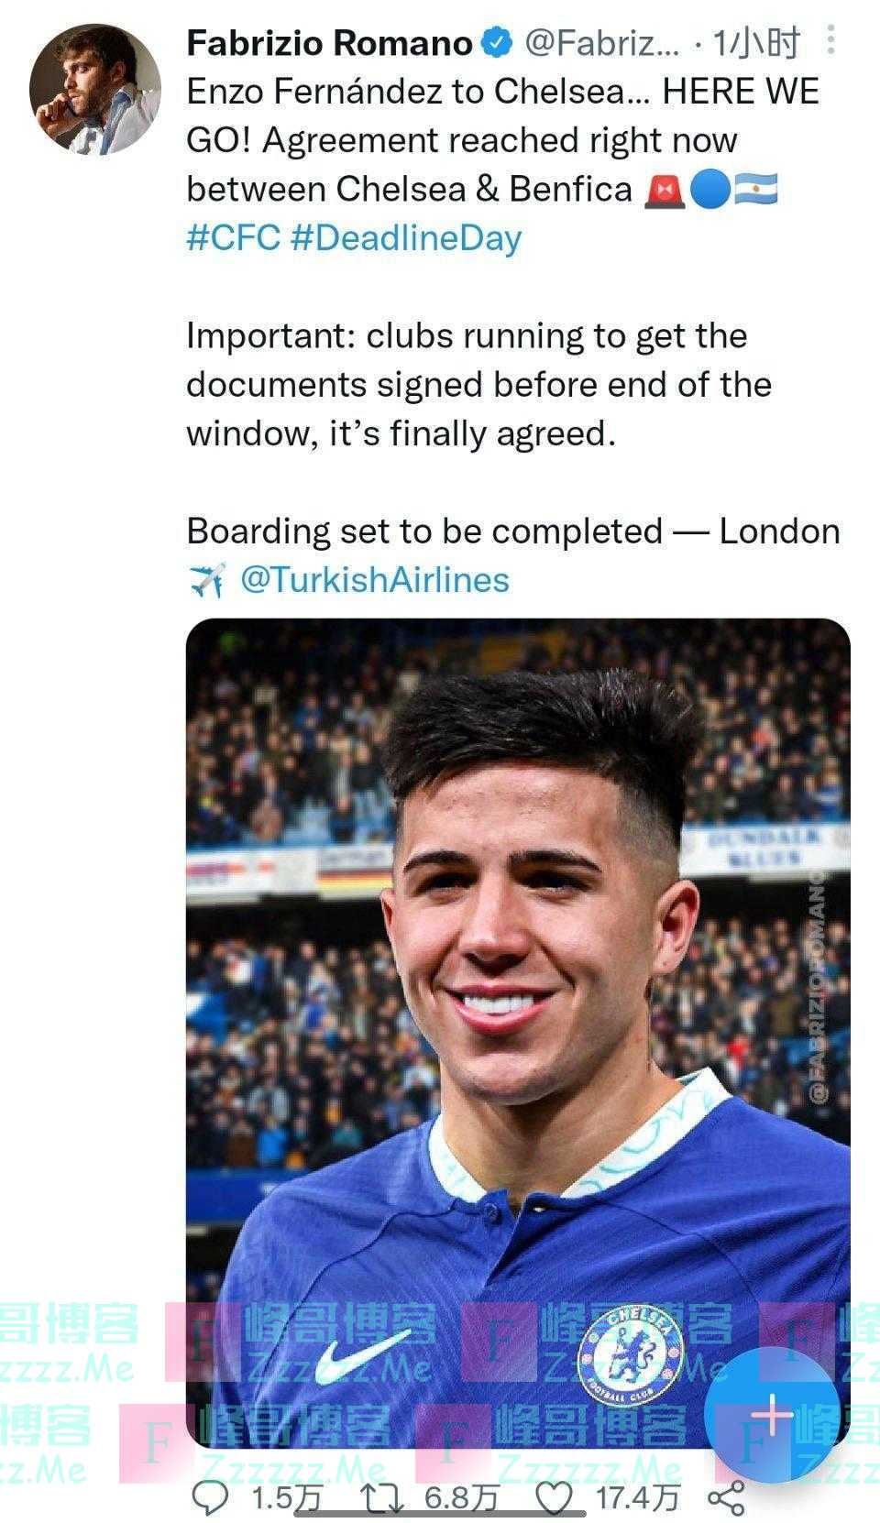Retweet using the retweet arrows icon
This screenshot has height=1523, width=880.
pos(381,1497)
